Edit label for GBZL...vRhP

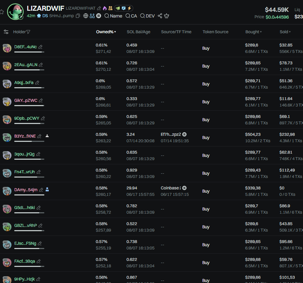(40, 225)
